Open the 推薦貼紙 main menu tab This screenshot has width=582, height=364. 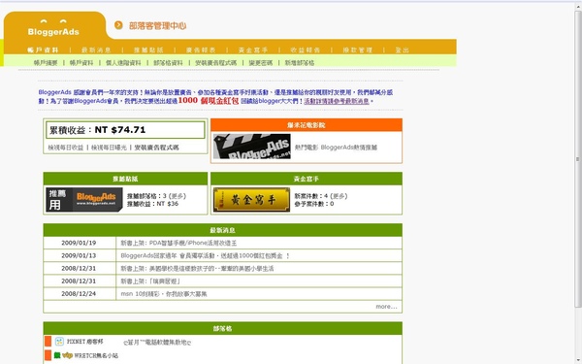pyautogui.click(x=148, y=50)
